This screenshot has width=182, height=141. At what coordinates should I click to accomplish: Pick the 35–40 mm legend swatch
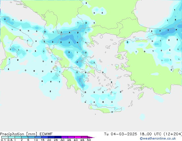tap(71, 137)
